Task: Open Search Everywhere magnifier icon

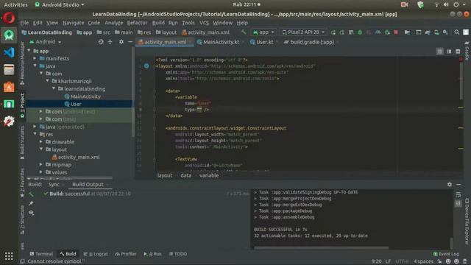Action: (456, 32)
